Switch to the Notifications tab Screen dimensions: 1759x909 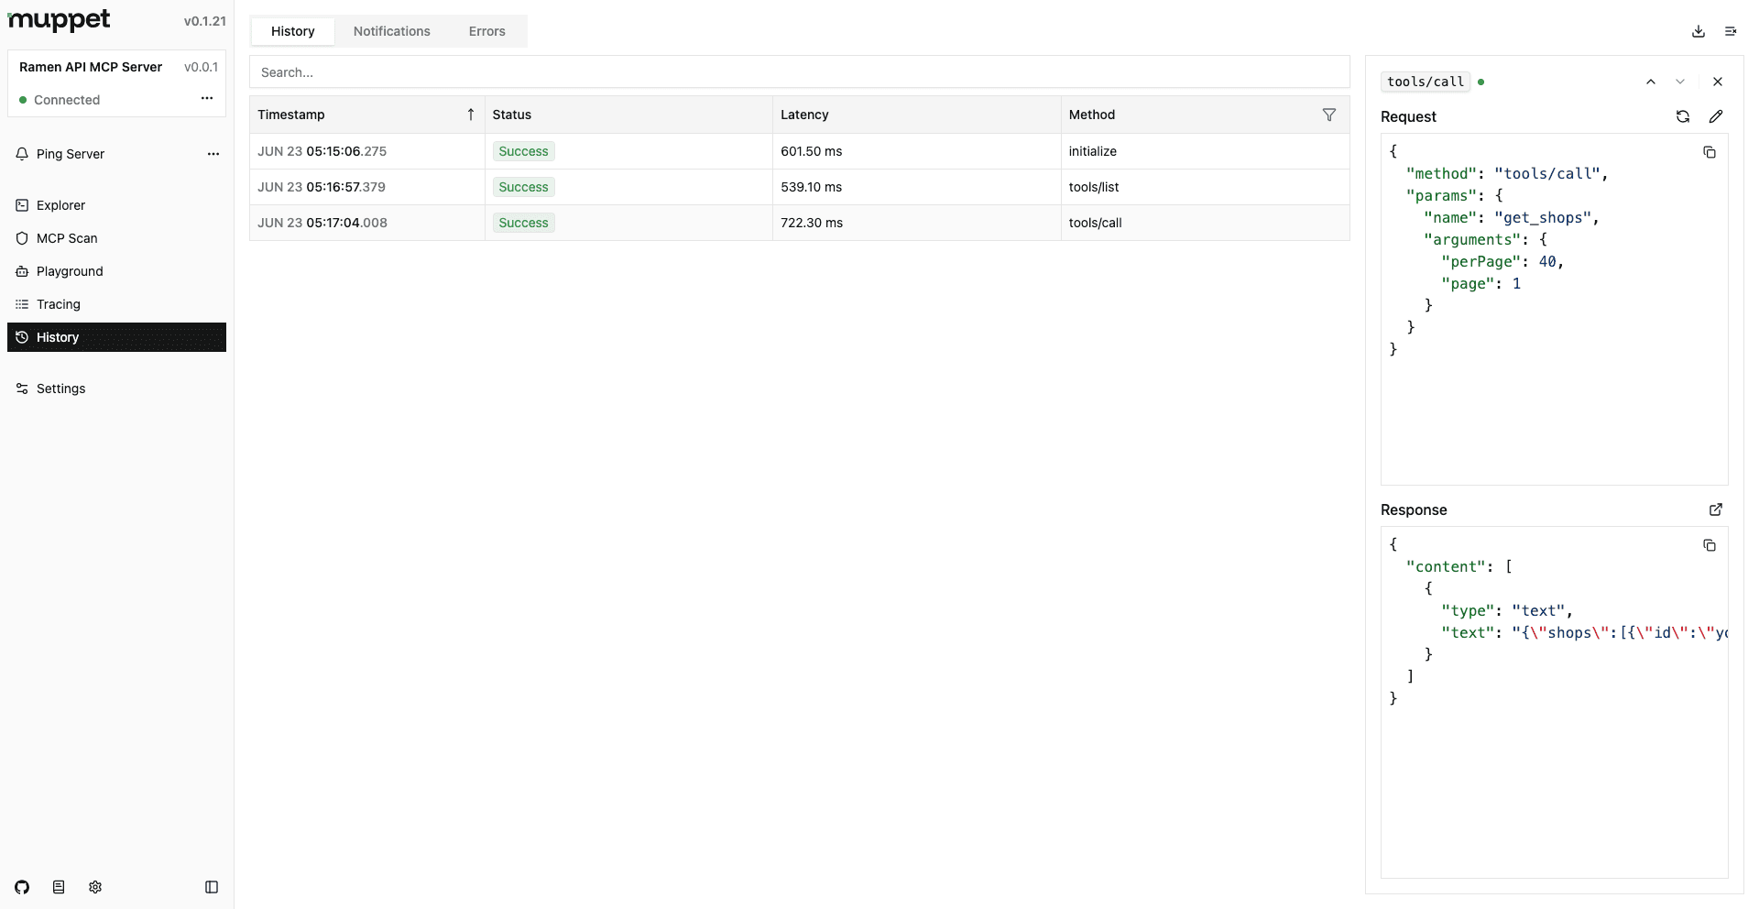click(391, 31)
